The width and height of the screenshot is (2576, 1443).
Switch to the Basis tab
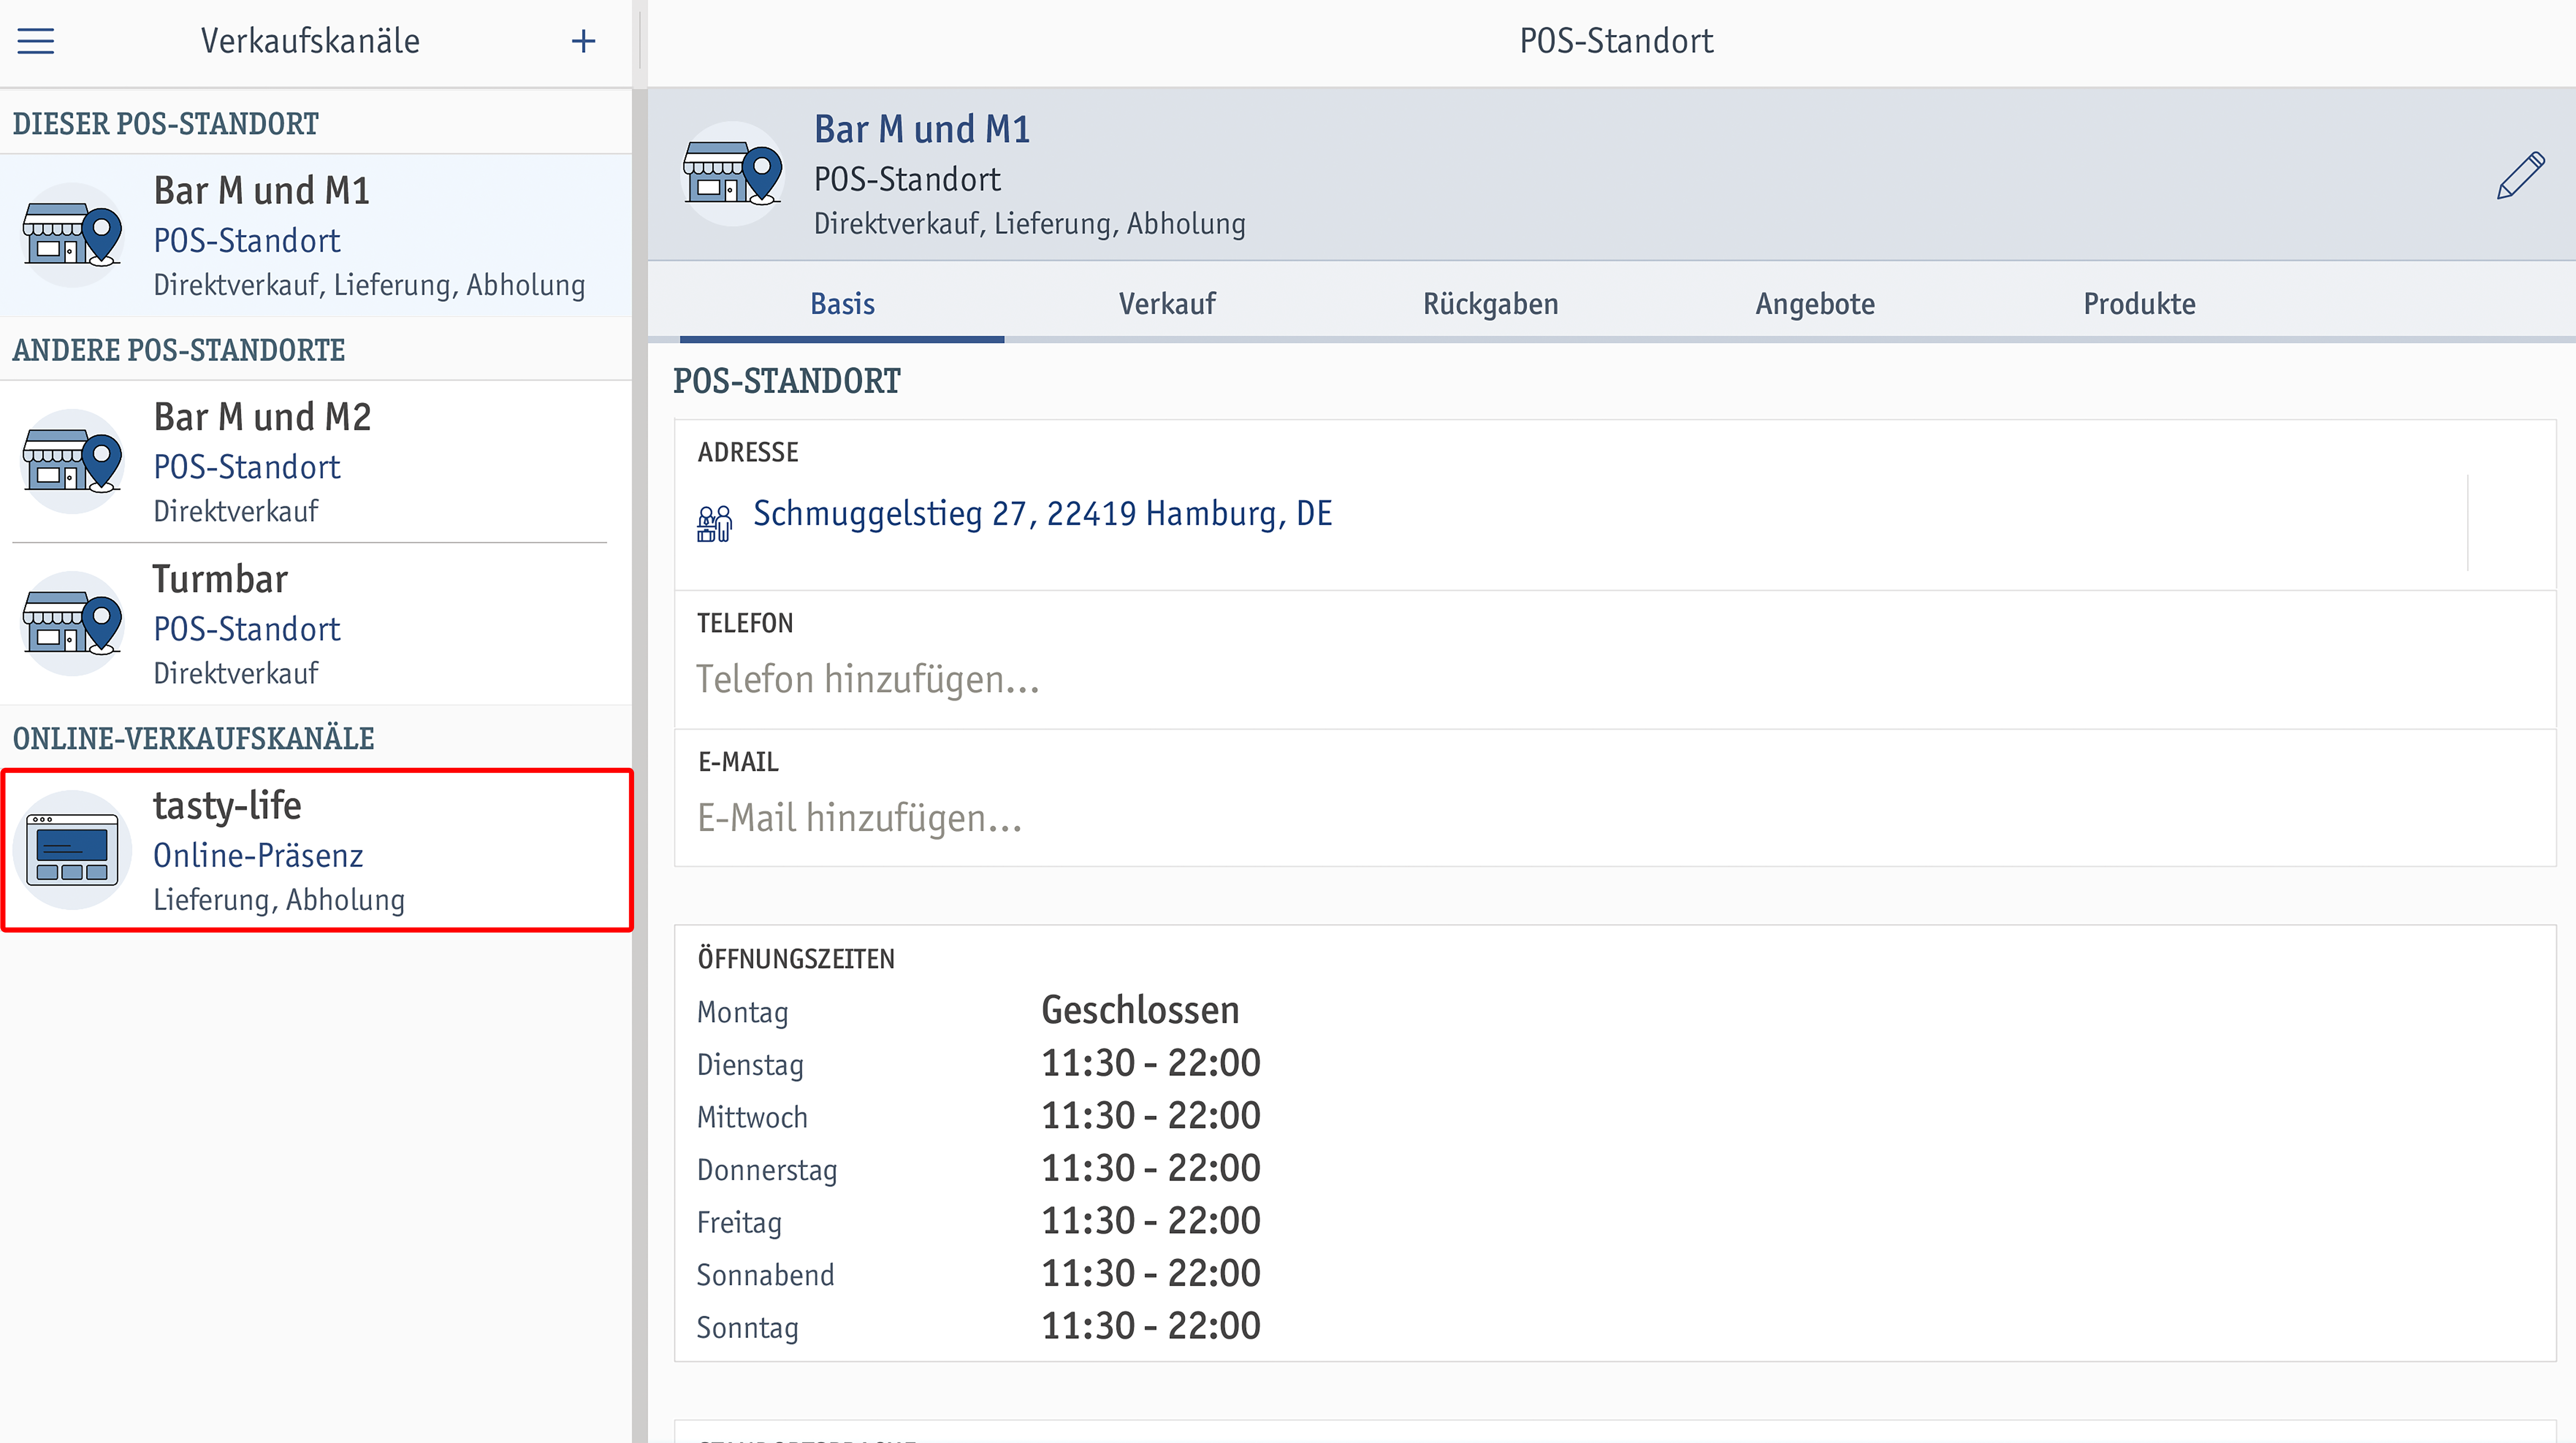pyautogui.click(x=842, y=304)
